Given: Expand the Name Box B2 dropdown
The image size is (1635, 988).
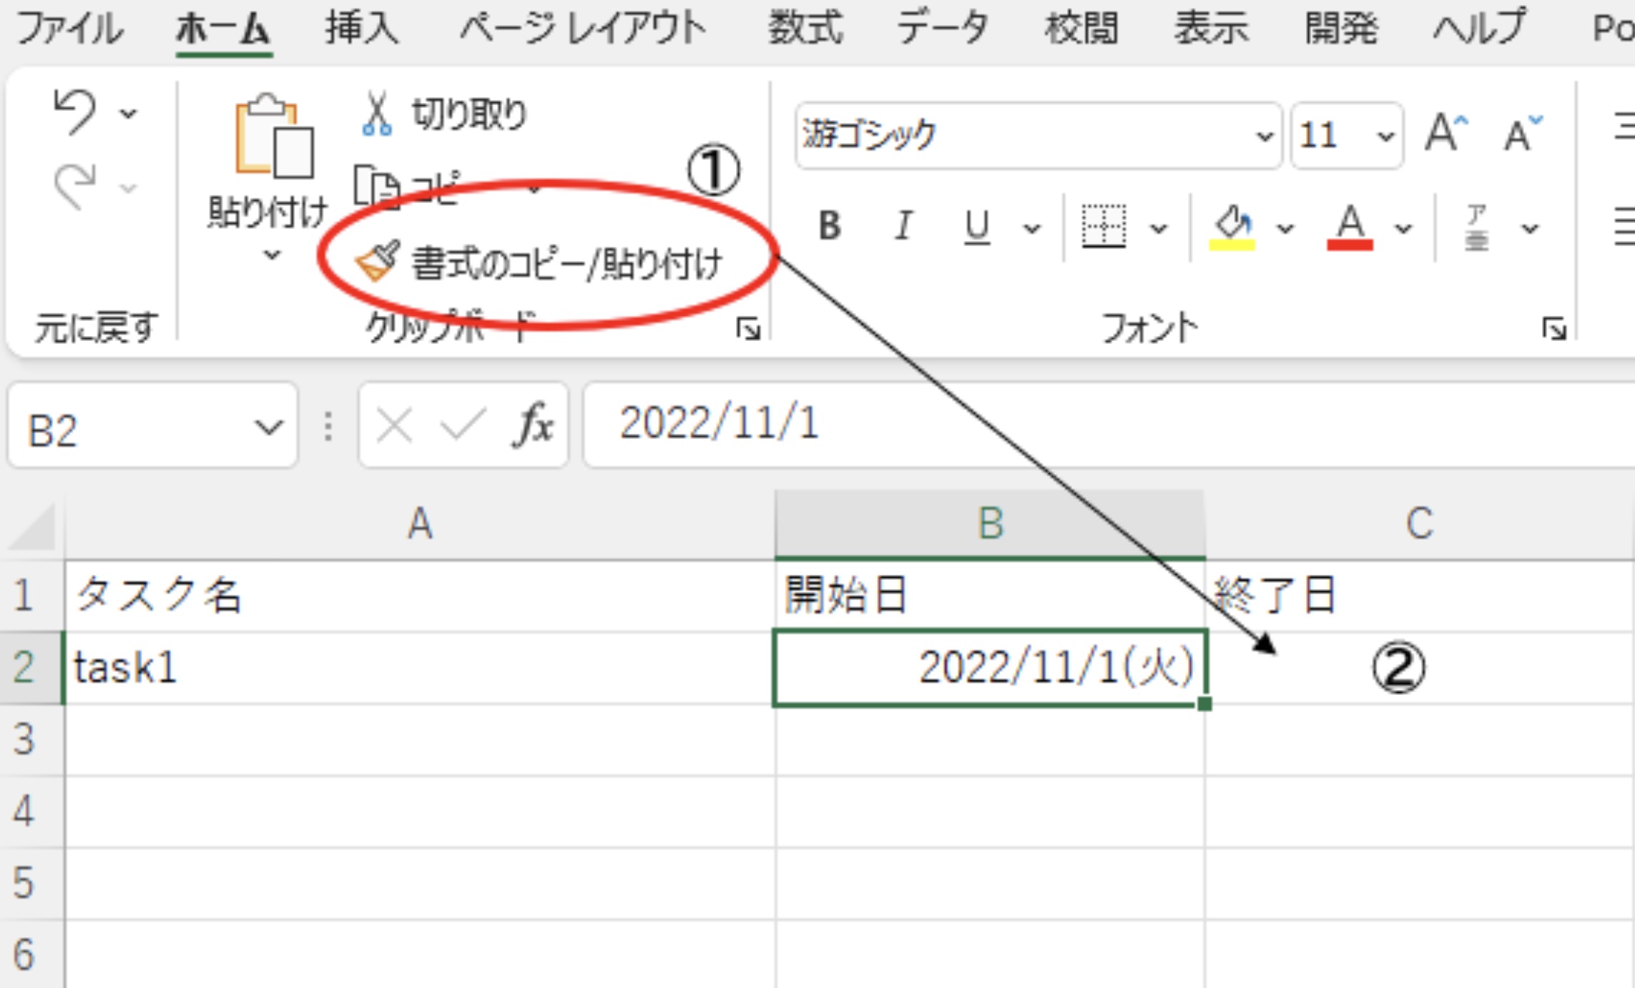Looking at the screenshot, I should 268,428.
